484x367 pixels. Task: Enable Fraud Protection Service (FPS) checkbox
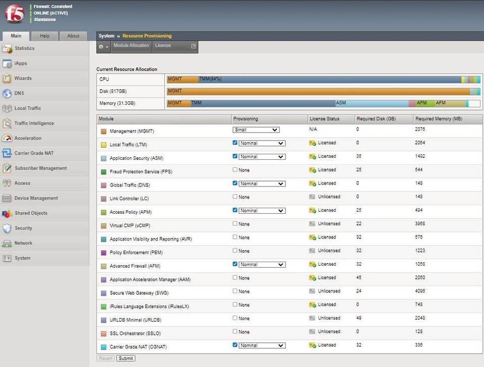click(235, 170)
